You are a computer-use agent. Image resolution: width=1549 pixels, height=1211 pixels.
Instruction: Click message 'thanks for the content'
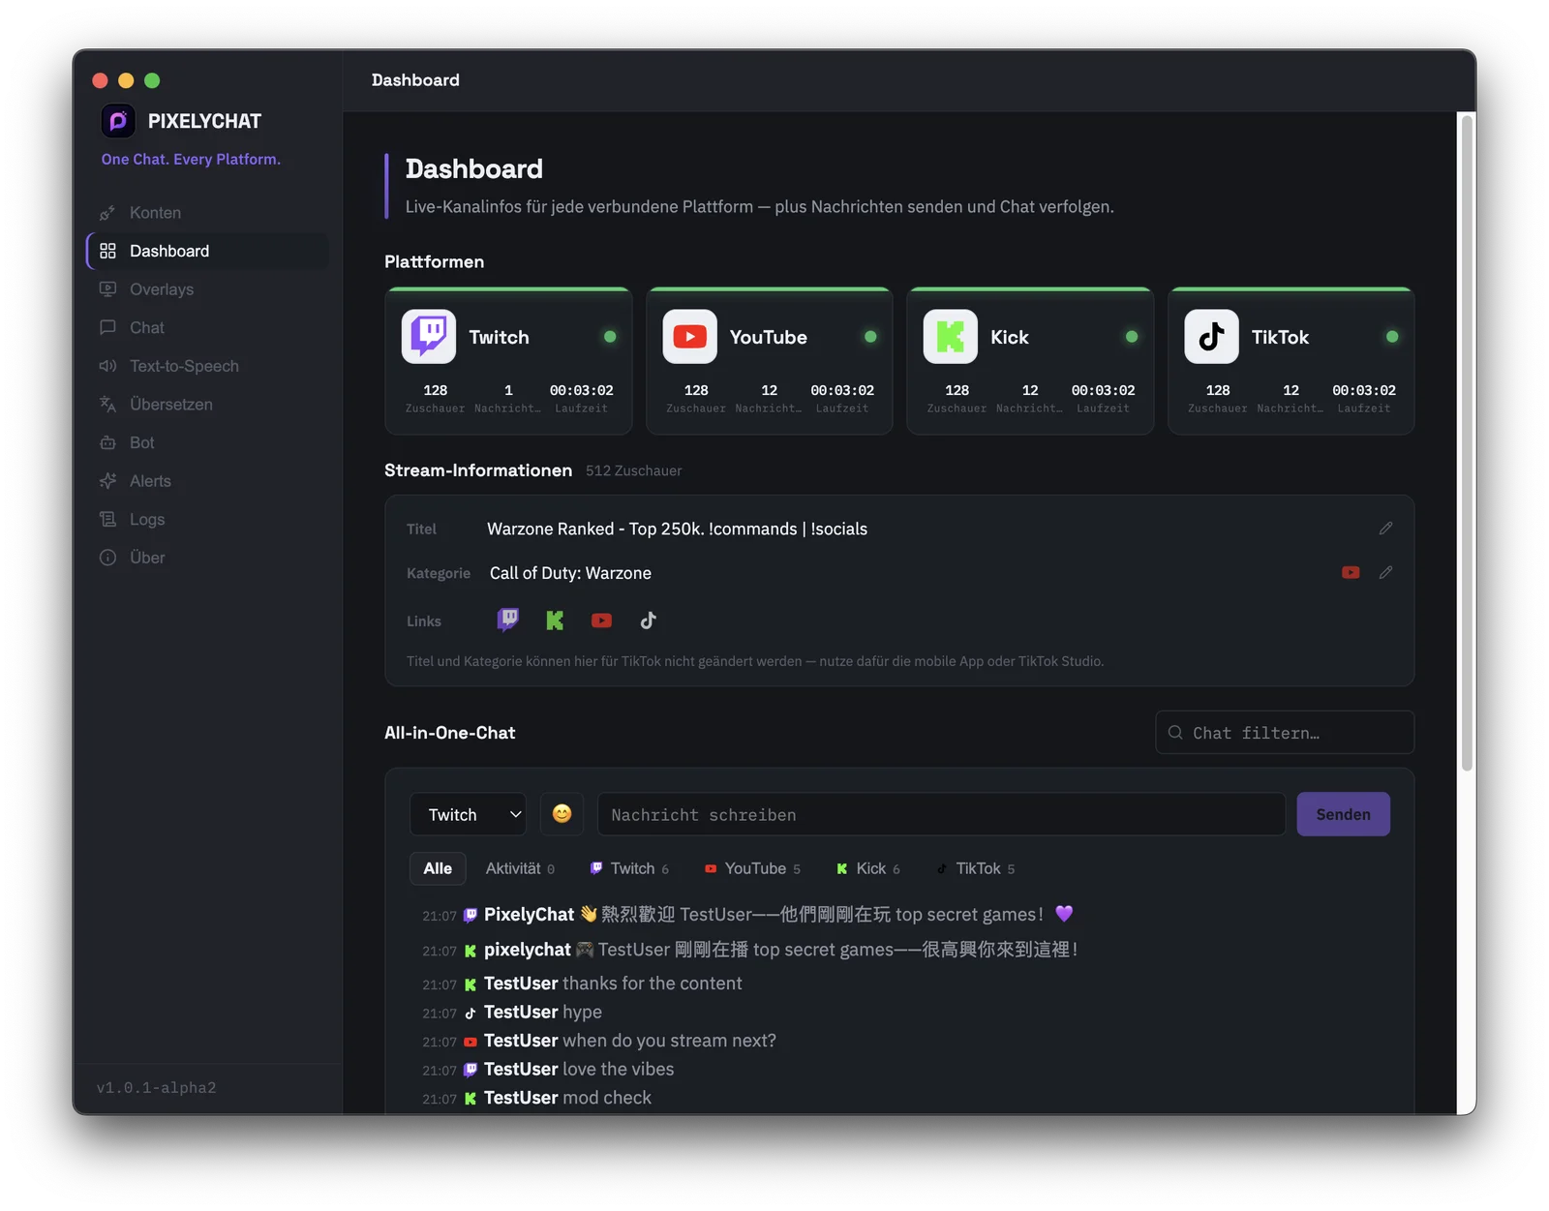coord(653,984)
